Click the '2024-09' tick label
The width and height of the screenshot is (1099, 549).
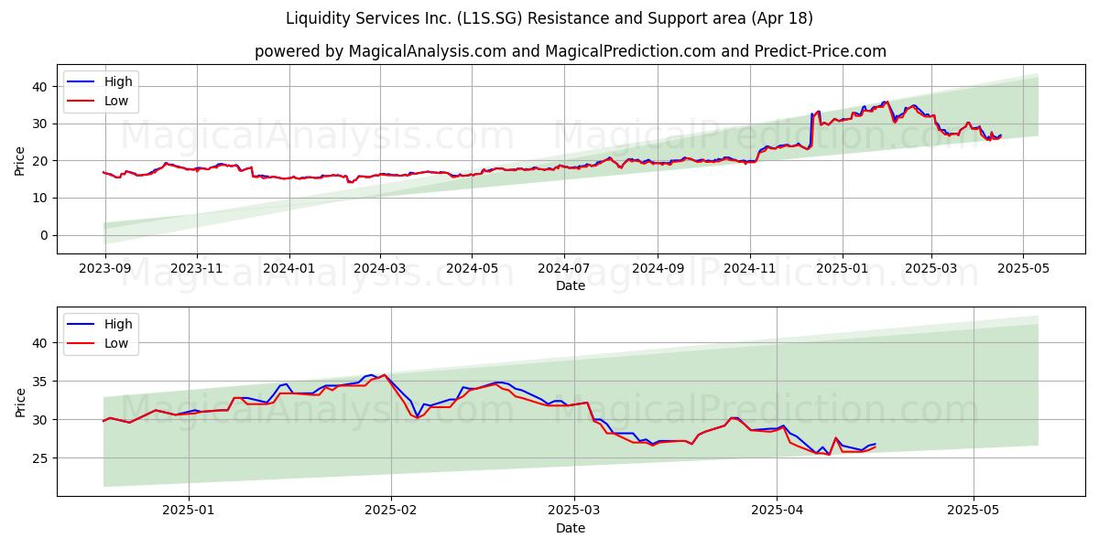(x=658, y=269)
